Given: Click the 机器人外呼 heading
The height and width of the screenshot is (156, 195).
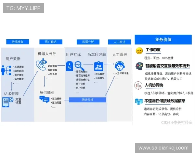Looking at the screenshot, I should click(47, 54).
